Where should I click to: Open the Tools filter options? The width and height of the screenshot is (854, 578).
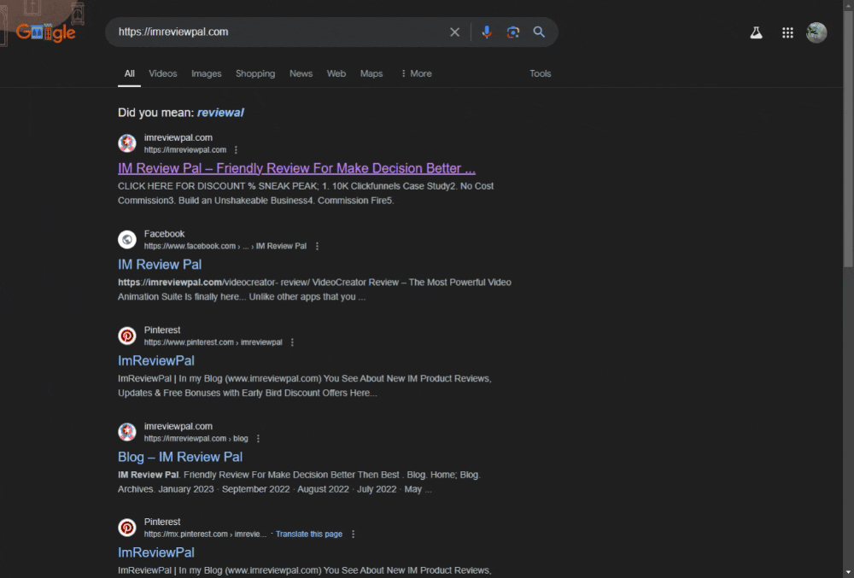tap(540, 73)
